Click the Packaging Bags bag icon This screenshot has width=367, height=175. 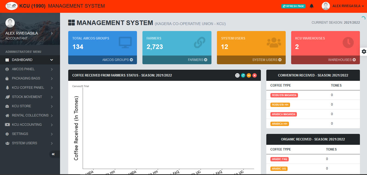[7, 78]
